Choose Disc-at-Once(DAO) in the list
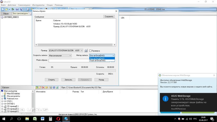217x122 pixels. click(102, 59)
